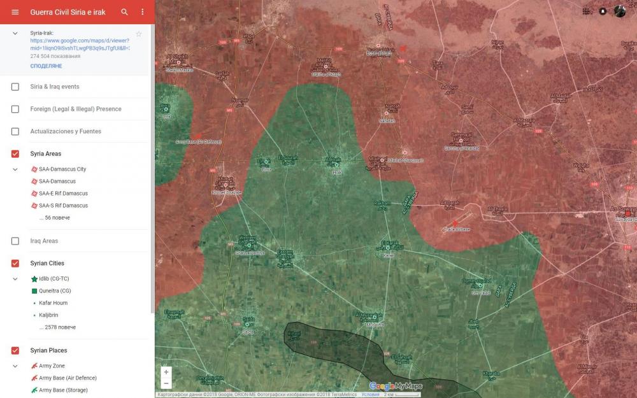The height and width of the screenshot is (398, 637).
Task: Open the notifications bell icon
Action: tap(603, 11)
